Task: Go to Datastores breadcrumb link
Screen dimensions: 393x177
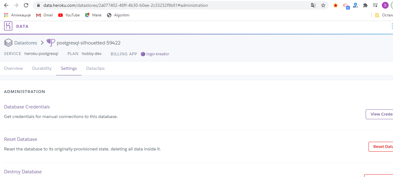Action: (26, 43)
